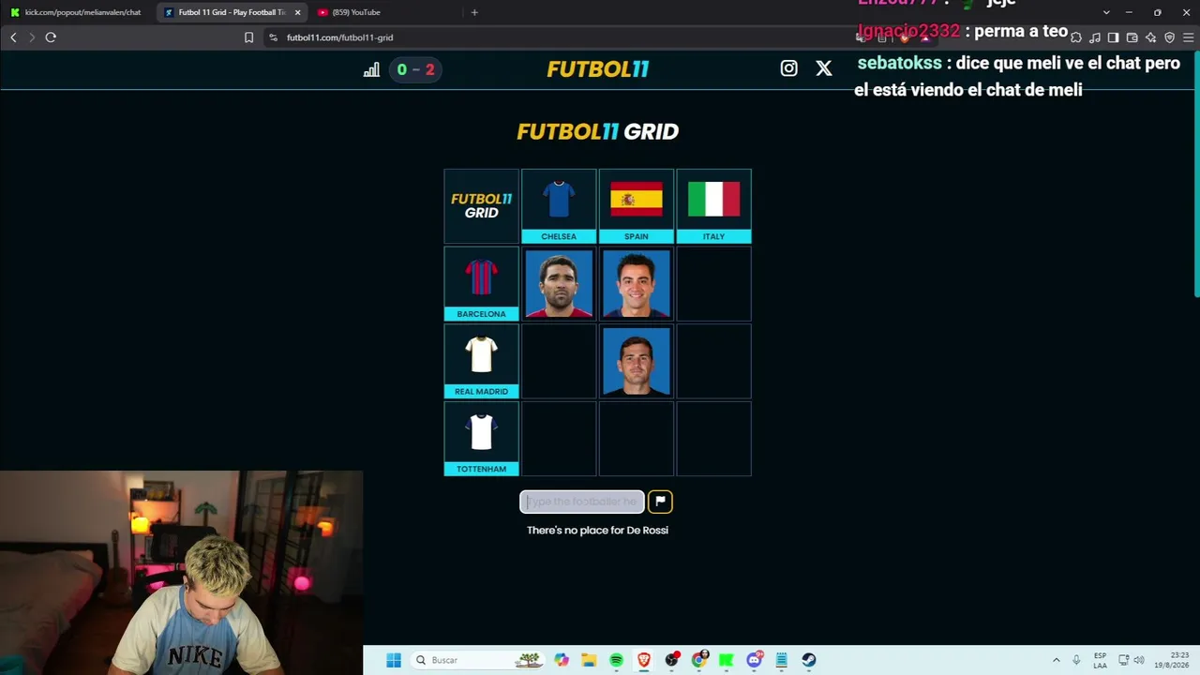
Task: Open File Explorer from the taskbar
Action: click(589, 660)
